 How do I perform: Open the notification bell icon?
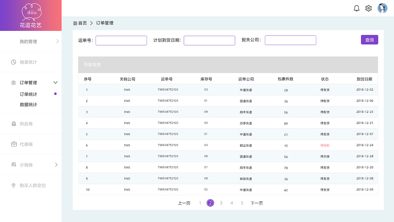click(x=356, y=8)
